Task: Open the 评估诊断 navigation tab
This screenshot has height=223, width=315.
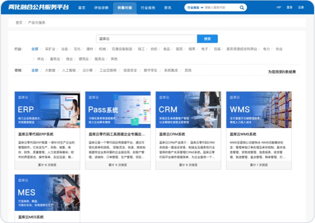Action: tap(101, 8)
